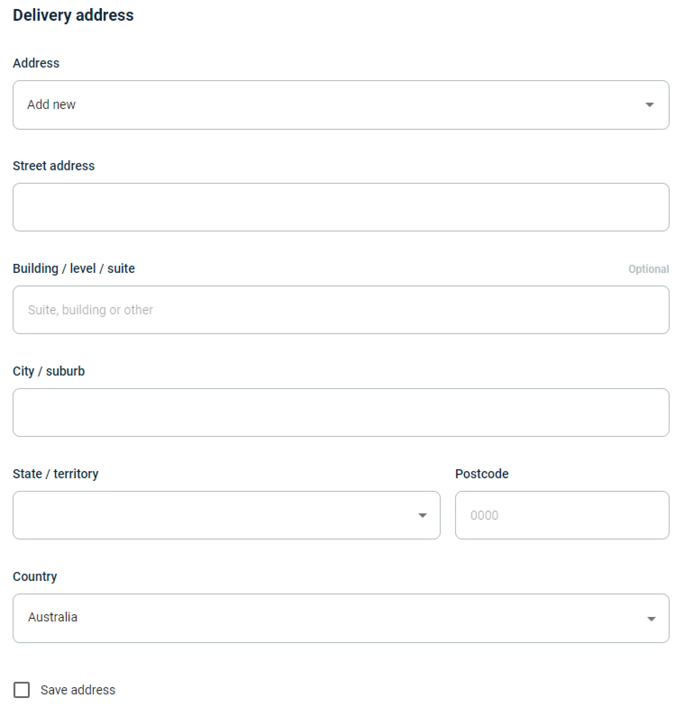
Task: Click the State / territory caret arrow
Action: [x=422, y=515]
